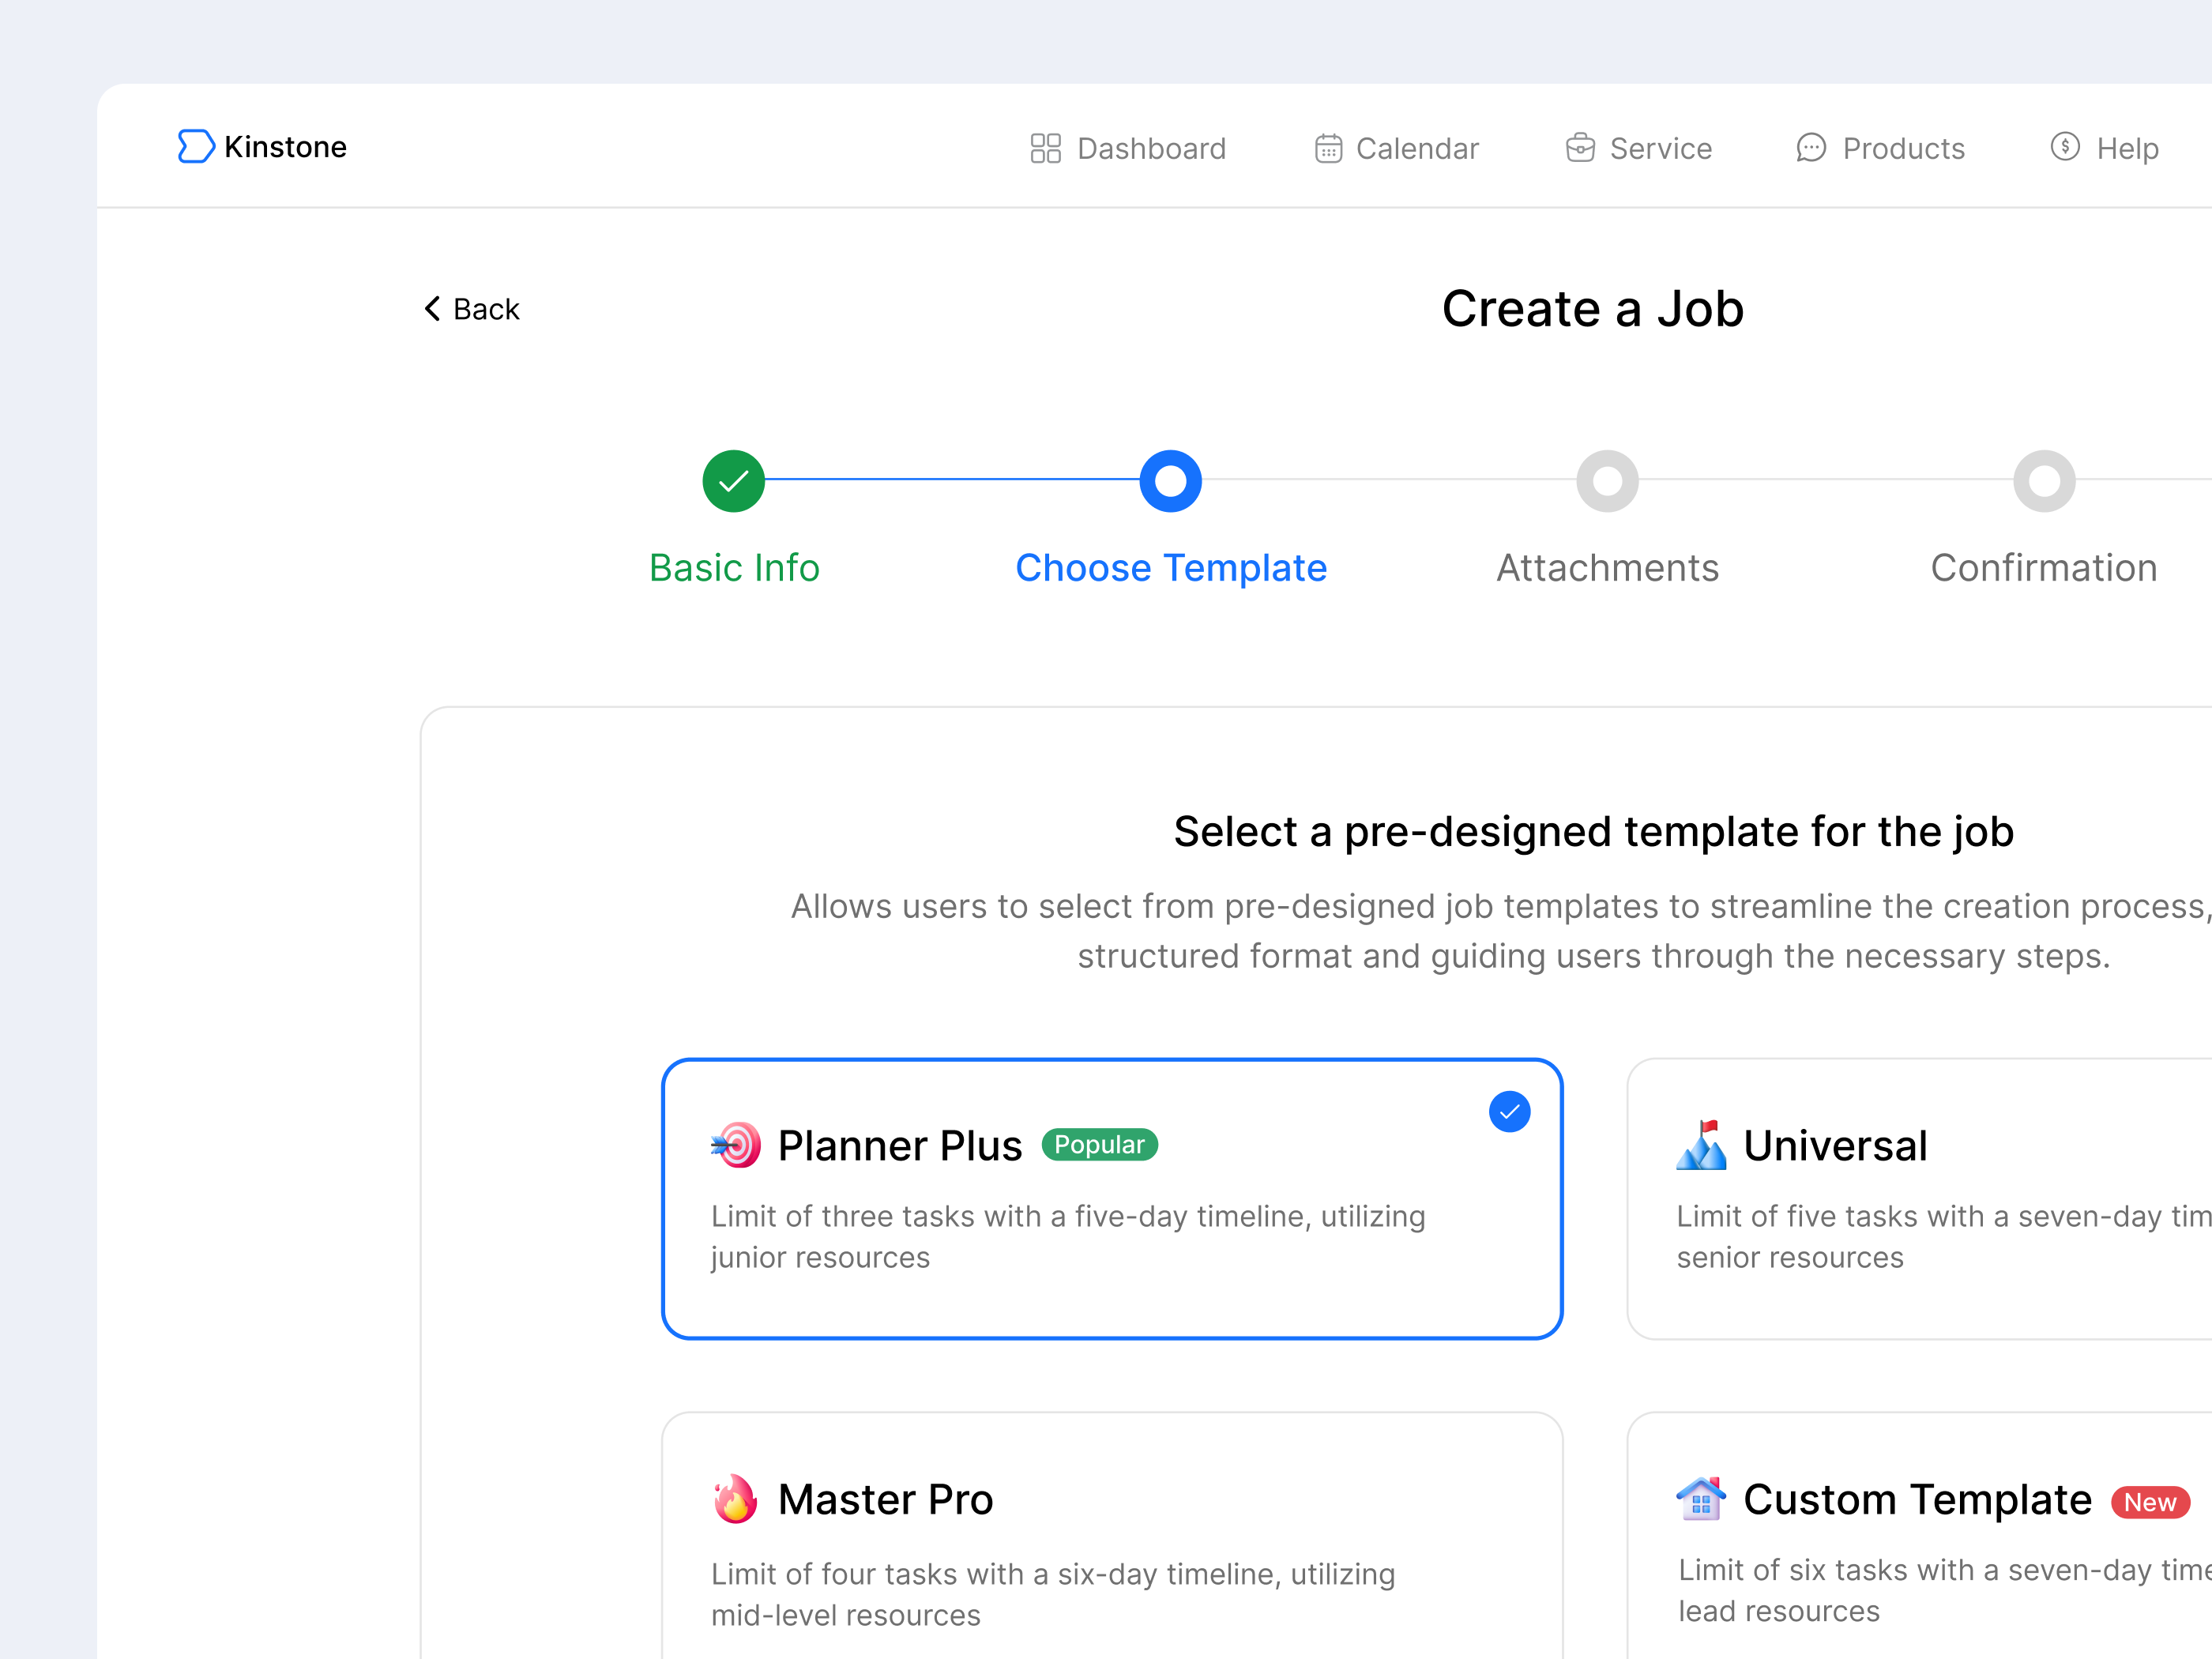Viewport: 2212px width, 1659px height.
Task: Click the Master Pro fire icon
Action: [x=735, y=1499]
